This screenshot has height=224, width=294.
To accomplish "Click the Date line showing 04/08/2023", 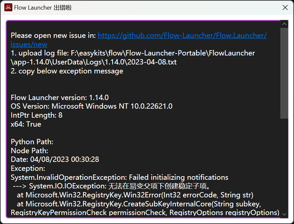I will coord(55,159).
